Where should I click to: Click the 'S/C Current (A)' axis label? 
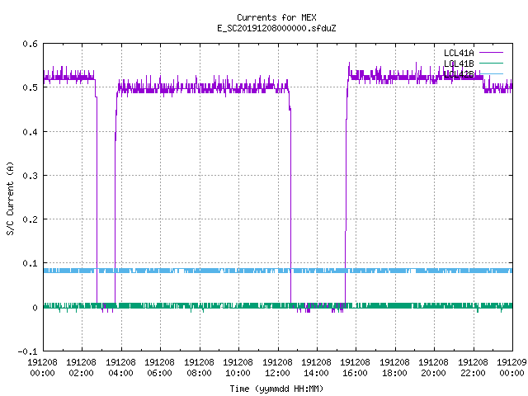coord(10,199)
